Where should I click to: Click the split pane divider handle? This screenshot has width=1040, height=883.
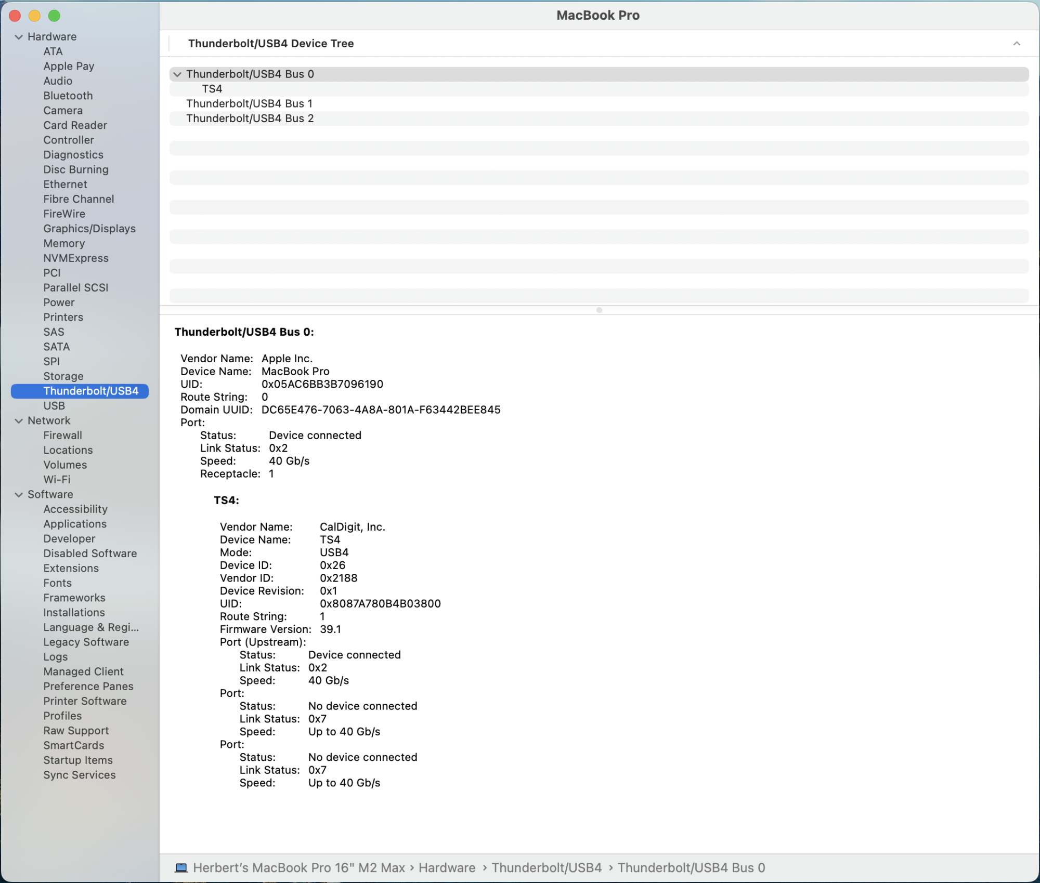[x=599, y=310]
